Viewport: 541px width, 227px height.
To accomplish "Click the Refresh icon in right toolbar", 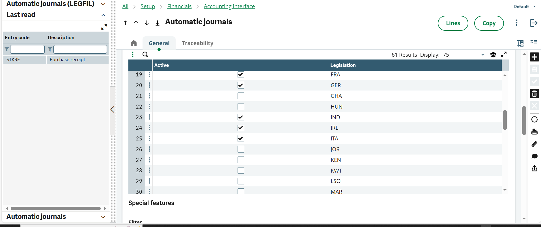I will pos(534,119).
